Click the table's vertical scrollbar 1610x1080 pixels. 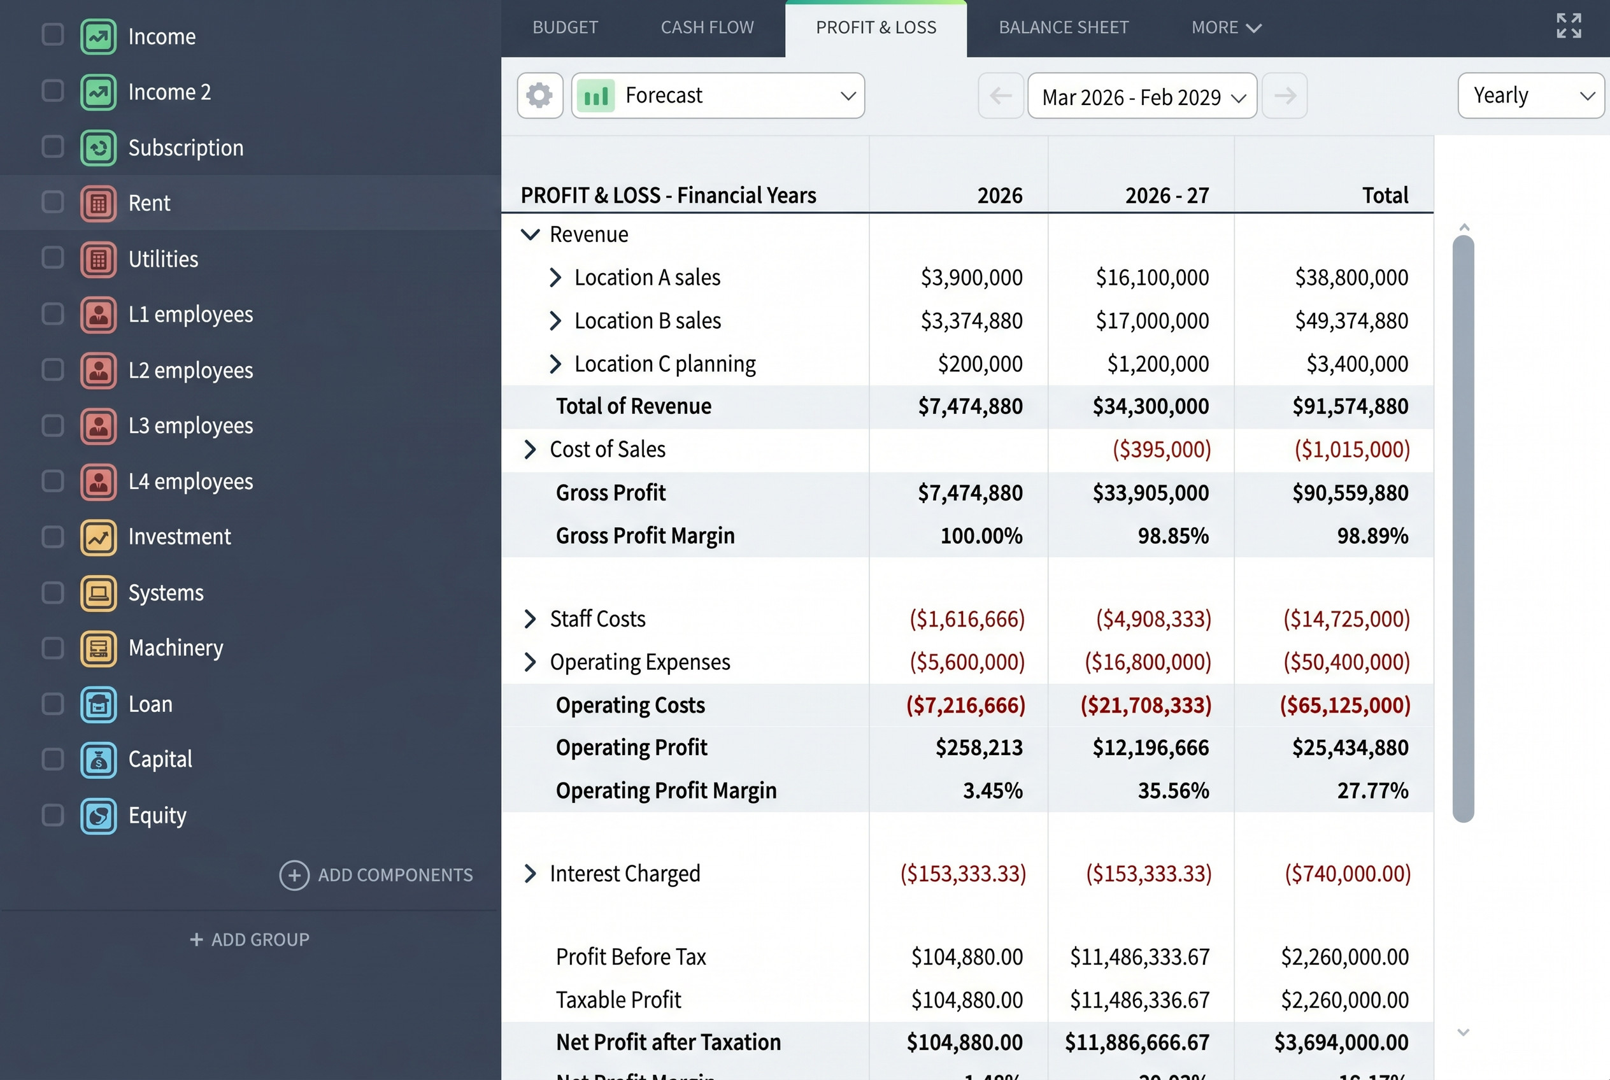tap(1464, 529)
